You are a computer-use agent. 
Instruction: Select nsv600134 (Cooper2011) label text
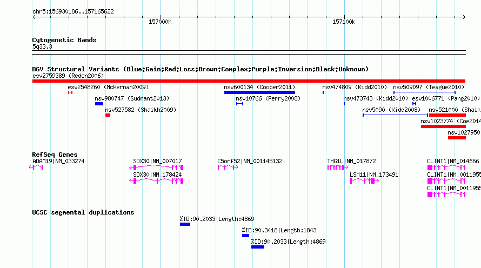(259, 87)
